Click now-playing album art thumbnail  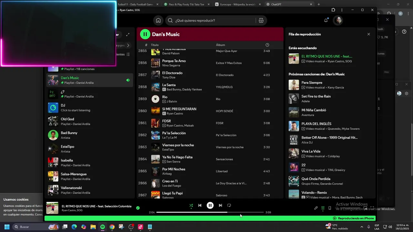point(52,208)
